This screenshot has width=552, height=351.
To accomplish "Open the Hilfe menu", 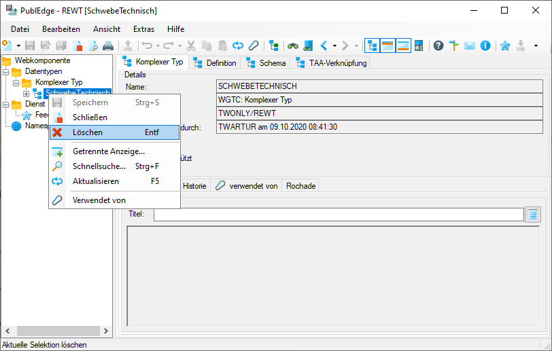I will [x=175, y=29].
